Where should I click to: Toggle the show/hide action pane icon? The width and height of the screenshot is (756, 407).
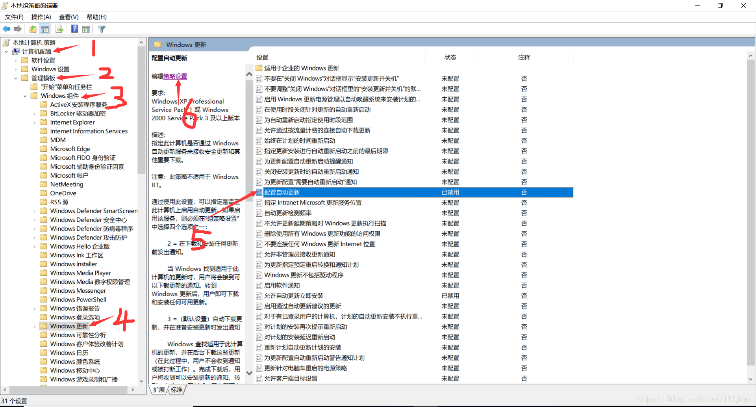[x=86, y=29]
